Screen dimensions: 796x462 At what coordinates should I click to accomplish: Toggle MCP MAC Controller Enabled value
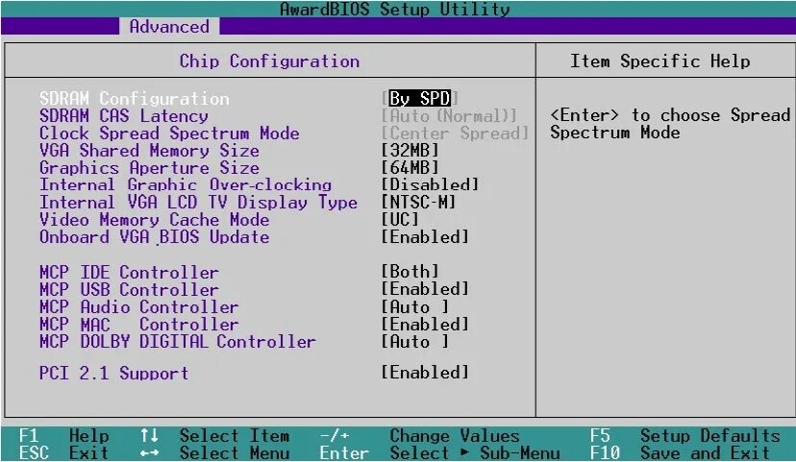click(x=425, y=324)
